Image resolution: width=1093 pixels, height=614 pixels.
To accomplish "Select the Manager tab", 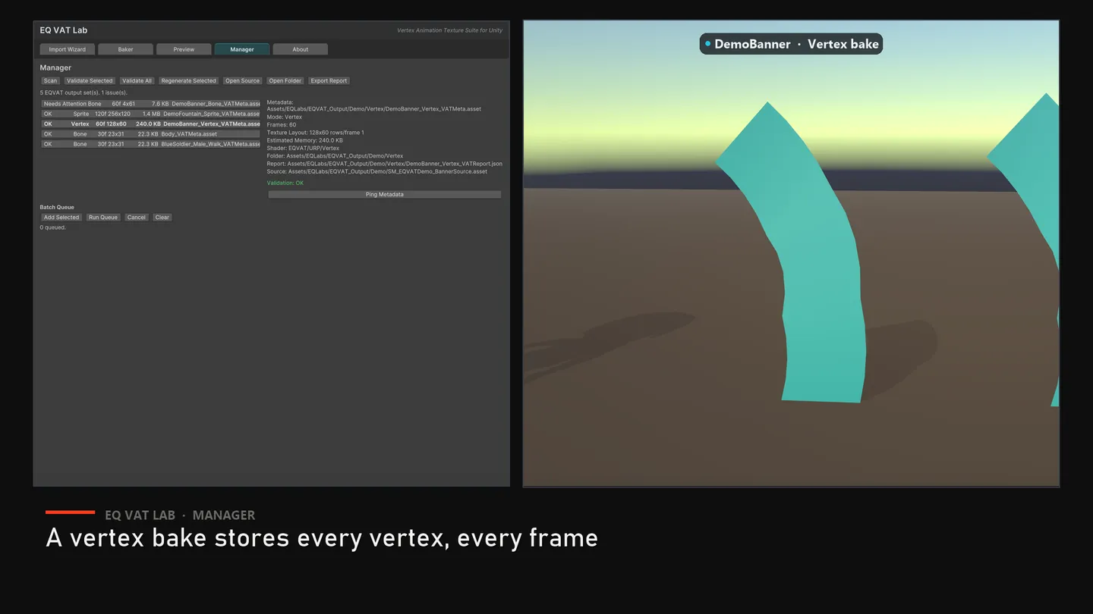I will (x=242, y=49).
